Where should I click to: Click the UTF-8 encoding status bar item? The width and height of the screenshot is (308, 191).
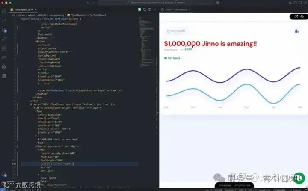tap(244, 190)
